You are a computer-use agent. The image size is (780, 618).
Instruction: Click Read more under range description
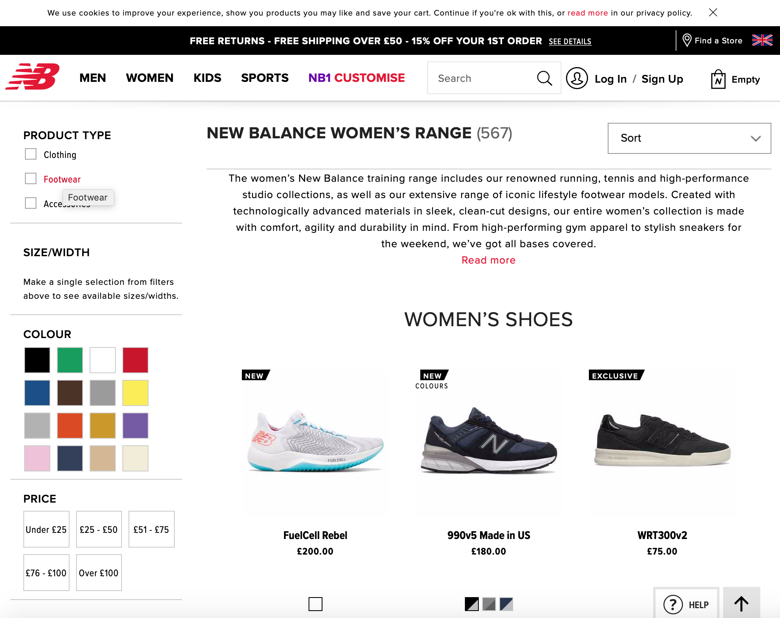(489, 260)
